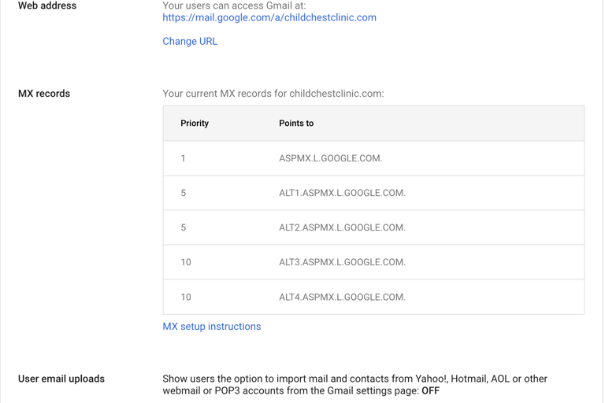
Task: Click the priority value beside ALT3 record
Action: [186, 262]
